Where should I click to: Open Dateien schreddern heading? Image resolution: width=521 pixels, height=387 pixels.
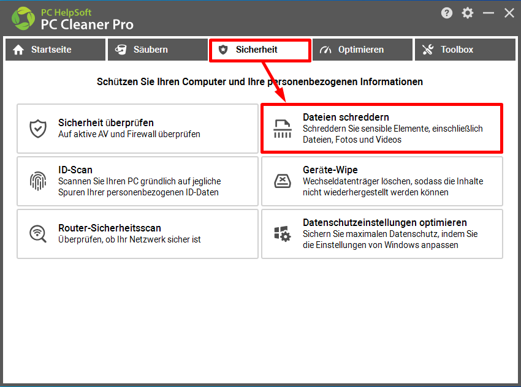(x=346, y=117)
